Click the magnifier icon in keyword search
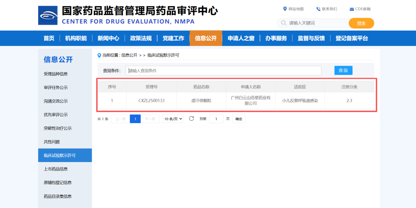The image size is (416, 208). tap(284, 23)
